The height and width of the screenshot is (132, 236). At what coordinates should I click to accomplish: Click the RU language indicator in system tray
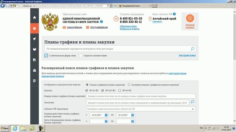point(201,128)
